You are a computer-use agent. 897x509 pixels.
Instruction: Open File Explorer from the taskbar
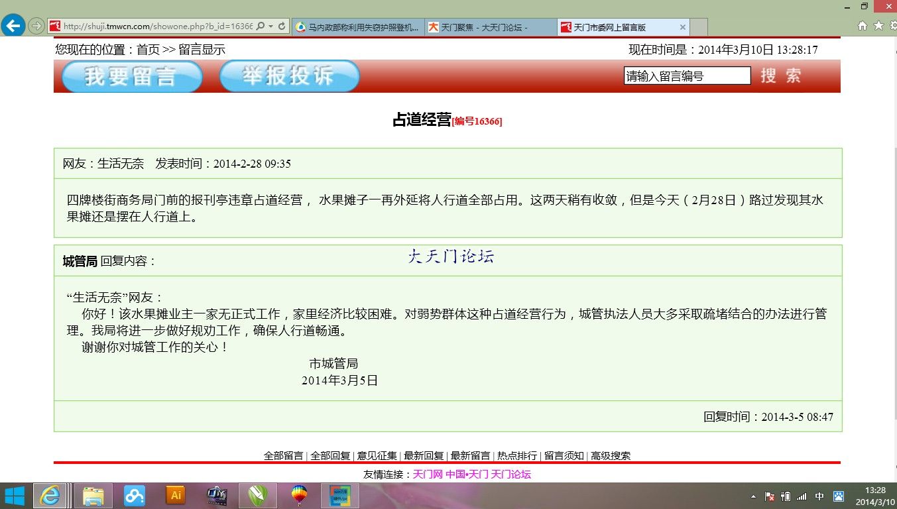point(93,496)
